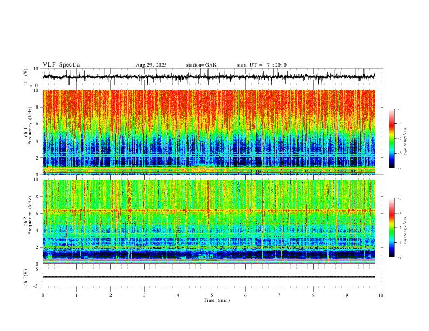
Task: Click the 'station=GAK' label
Action: coord(201,65)
